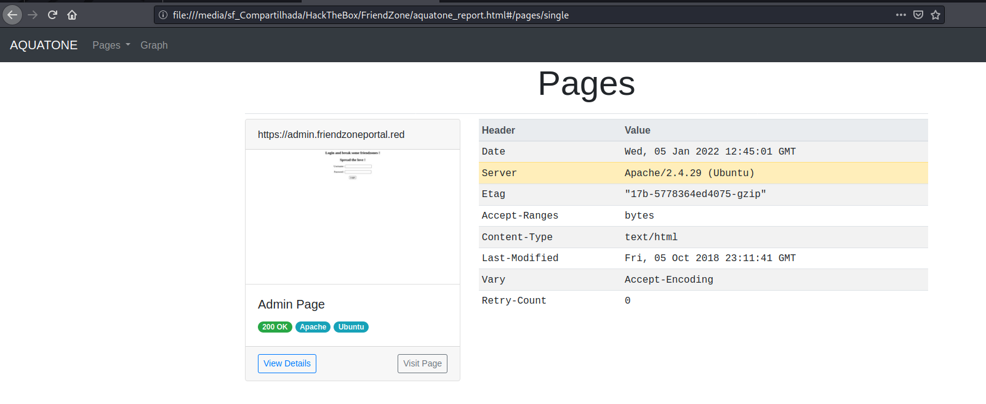The width and height of the screenshot is (986, 404).
Task: Click the browser forward arrow
Action: coord(33,15)
